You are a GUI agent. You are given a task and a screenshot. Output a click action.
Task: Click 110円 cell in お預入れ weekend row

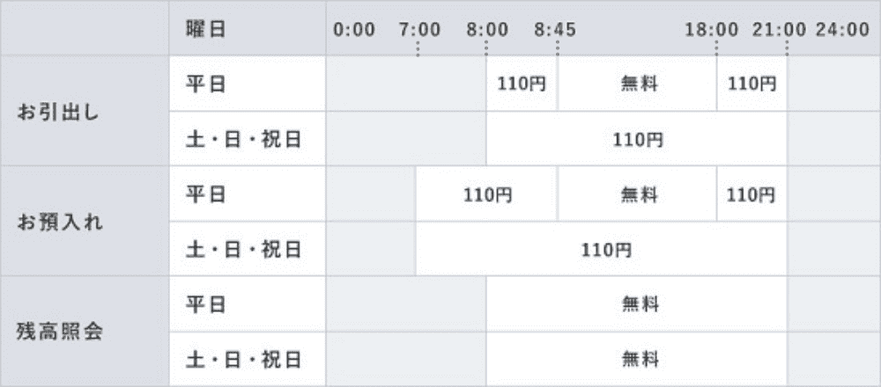coord(601,249)
